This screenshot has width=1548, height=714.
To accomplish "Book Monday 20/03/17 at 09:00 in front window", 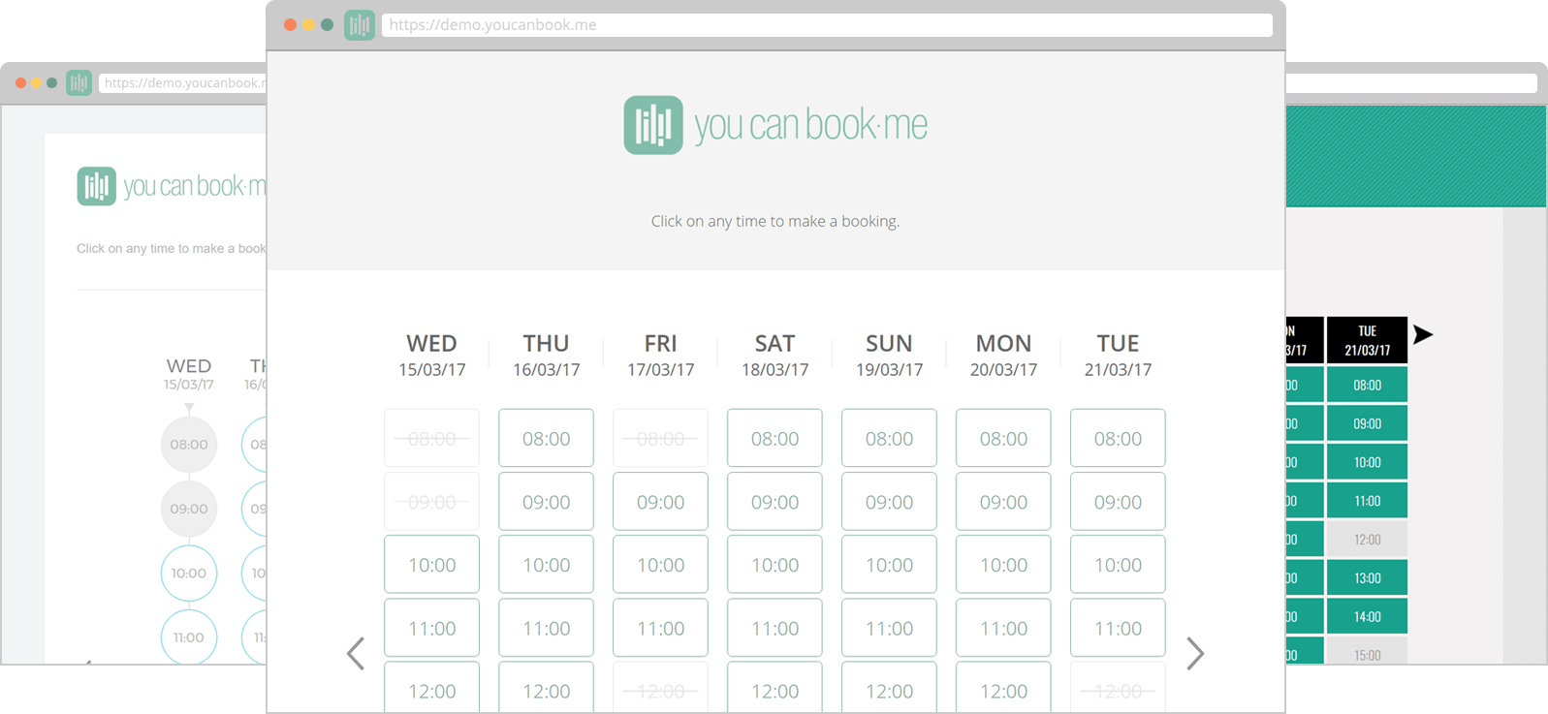I will [x=1004, y=502].
